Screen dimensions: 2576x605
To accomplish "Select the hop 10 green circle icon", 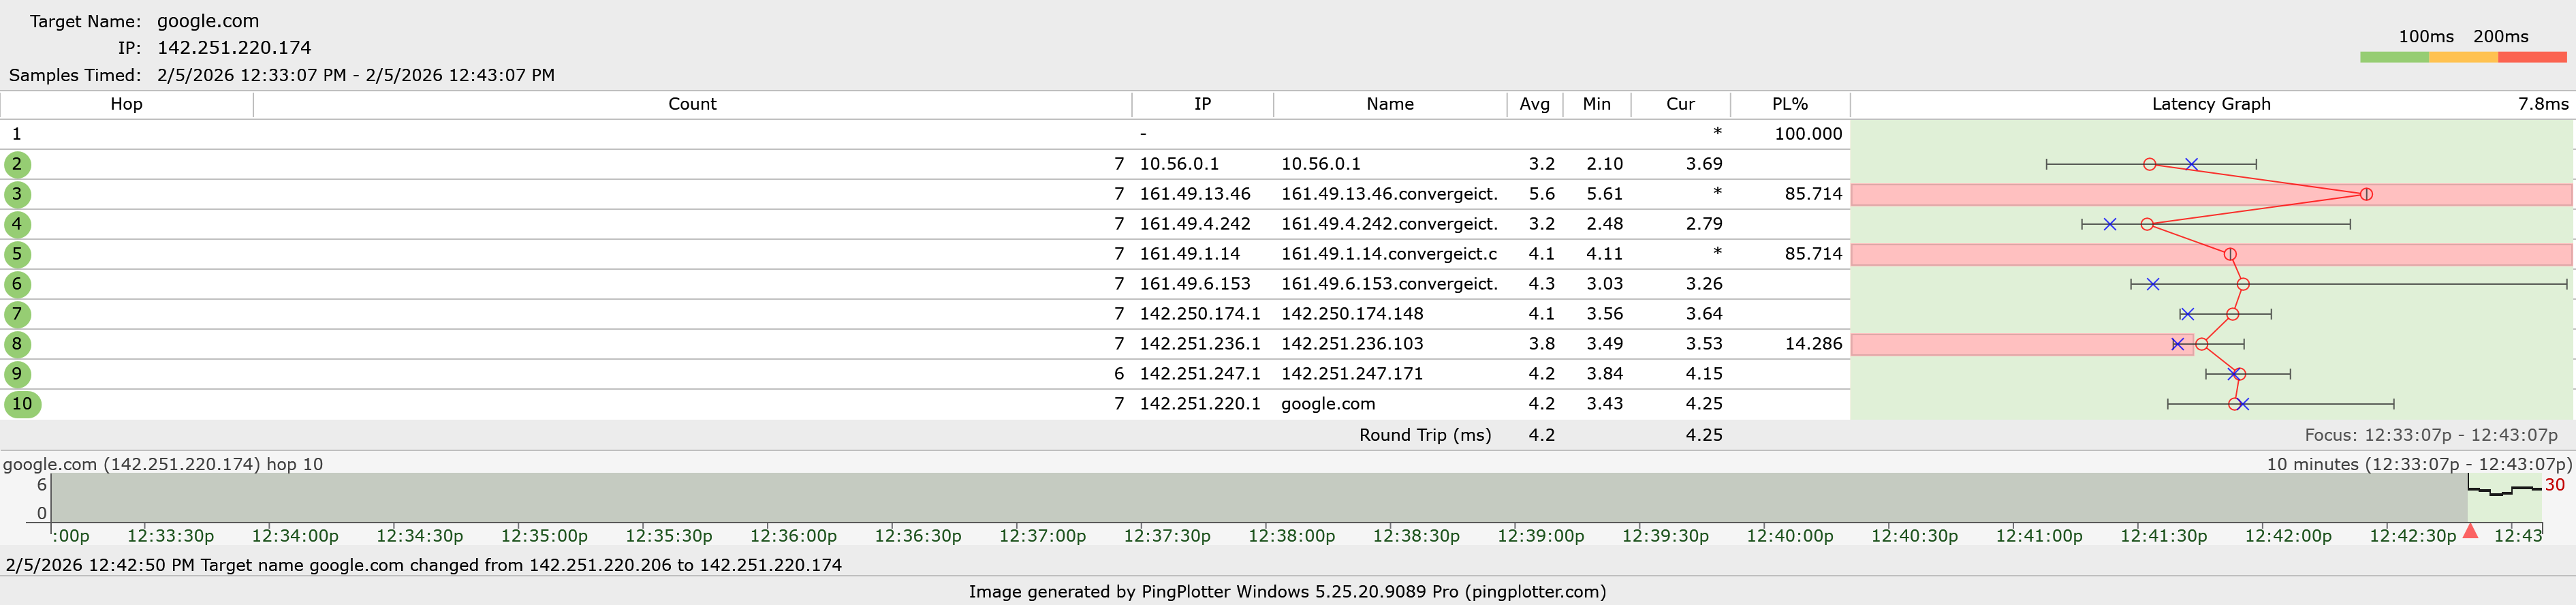I will point(22,404).
